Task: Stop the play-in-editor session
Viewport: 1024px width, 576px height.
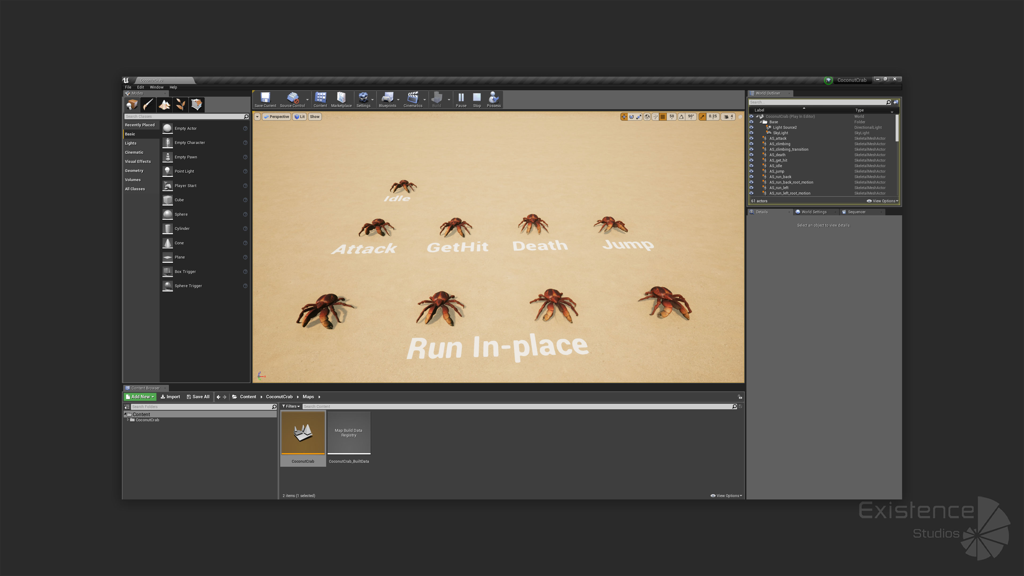Action: (x=477, y=98)
